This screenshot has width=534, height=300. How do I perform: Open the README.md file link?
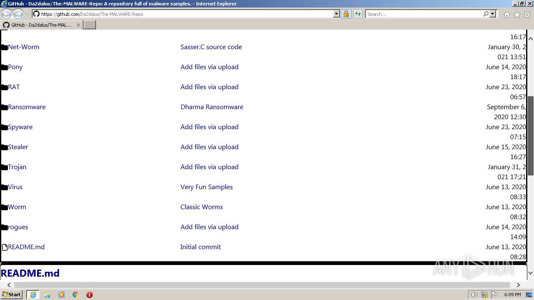click(x=26, y=247)
